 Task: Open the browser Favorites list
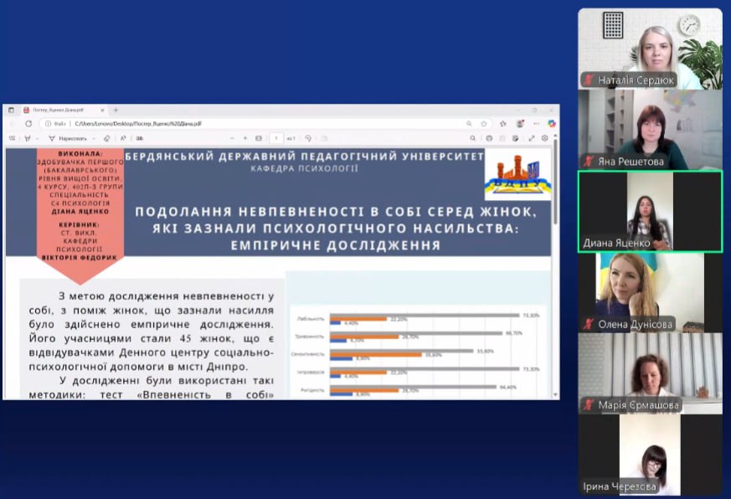[x=503, y=124]
